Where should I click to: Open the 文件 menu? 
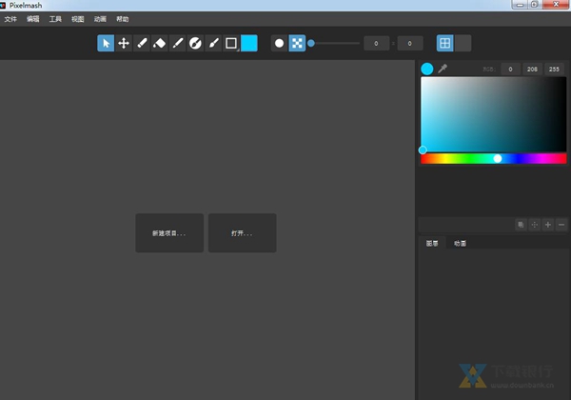[10, 19]
